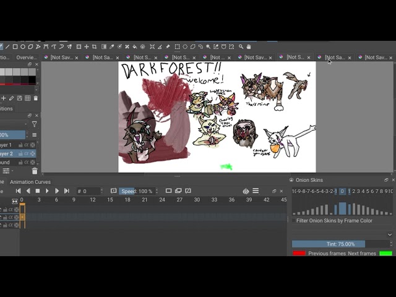Image resolution: width=396 pixels, height=297 pixels.
Task: Enable Filter Onion Skins by Frame Color
Action: pos(294,221)
